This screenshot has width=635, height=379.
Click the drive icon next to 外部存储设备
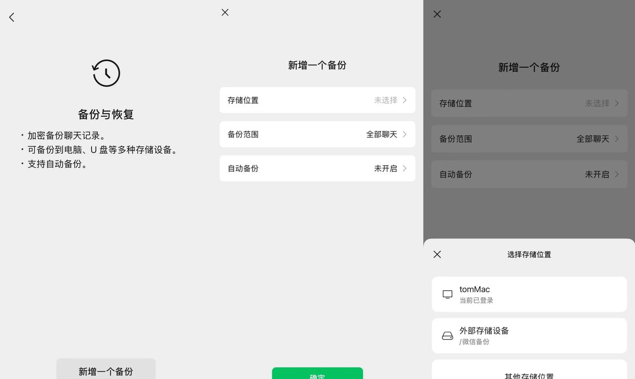click(447, 335)
